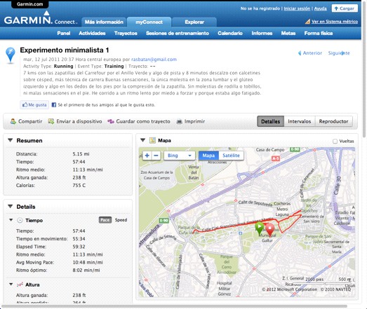The height and width of the screenshot is (309, 367).
Task: Click the Garmin.com top tab
Action: 30,4
